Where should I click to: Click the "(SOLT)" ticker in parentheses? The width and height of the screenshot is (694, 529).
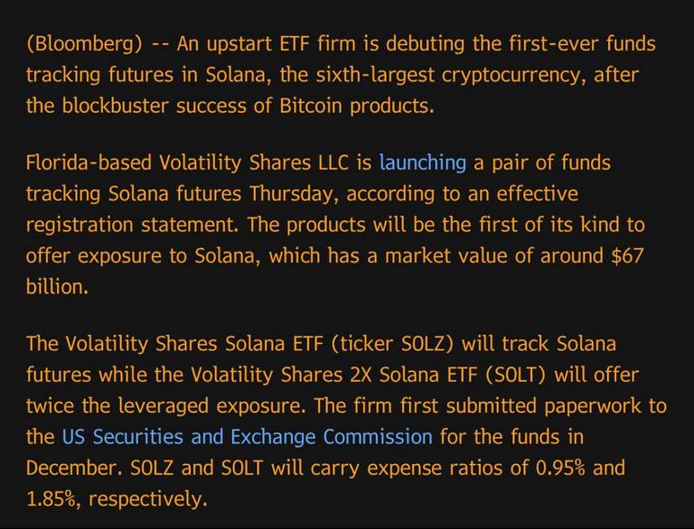516,376
